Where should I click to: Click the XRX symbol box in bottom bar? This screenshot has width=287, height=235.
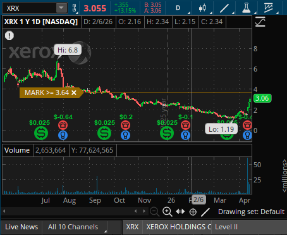[x=132, y=227]
